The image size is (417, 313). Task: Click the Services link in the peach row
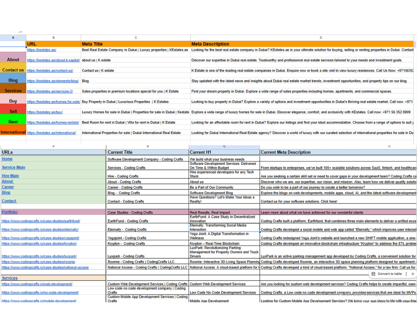click(10, 278)
